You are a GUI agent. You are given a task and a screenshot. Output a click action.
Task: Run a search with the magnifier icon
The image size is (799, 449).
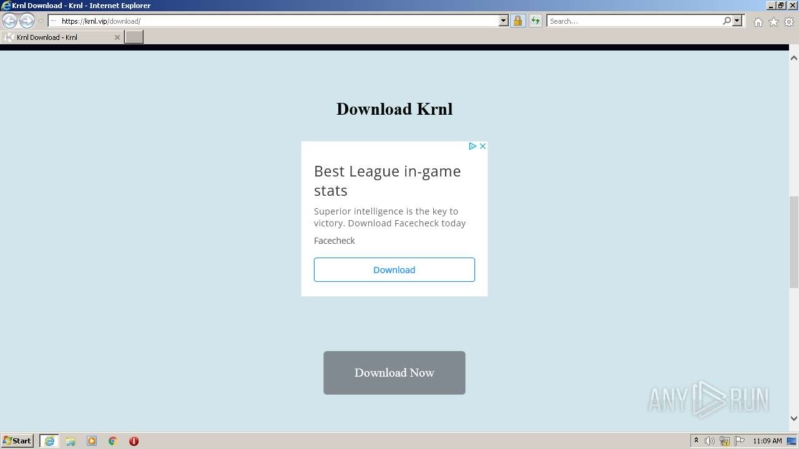727,21
